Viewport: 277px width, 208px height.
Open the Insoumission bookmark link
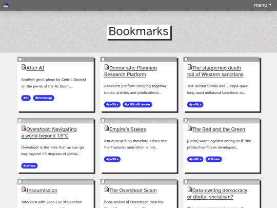(x=42, y=190)
